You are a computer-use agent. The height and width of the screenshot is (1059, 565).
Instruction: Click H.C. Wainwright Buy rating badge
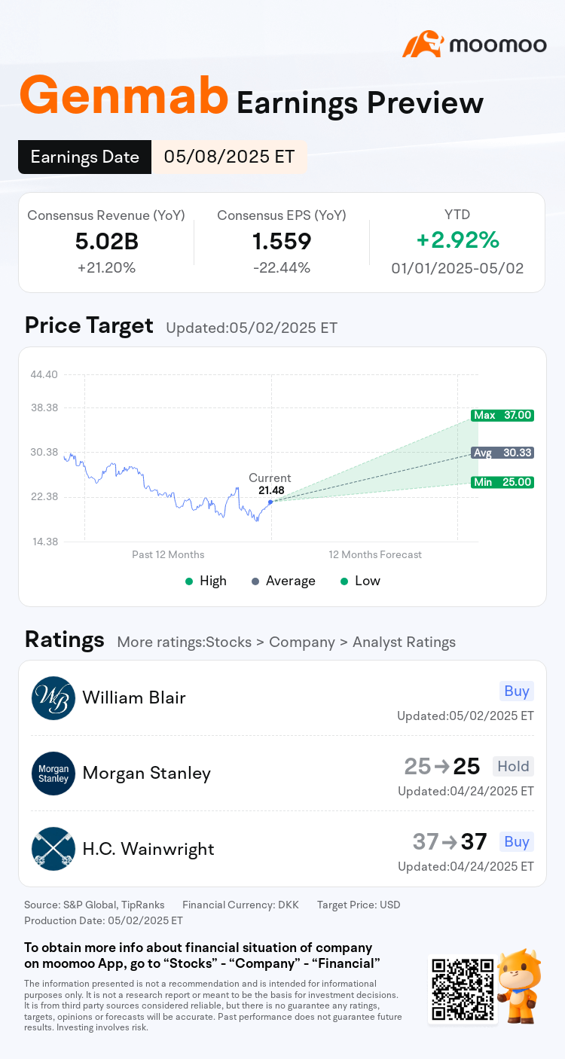(517, 842)
